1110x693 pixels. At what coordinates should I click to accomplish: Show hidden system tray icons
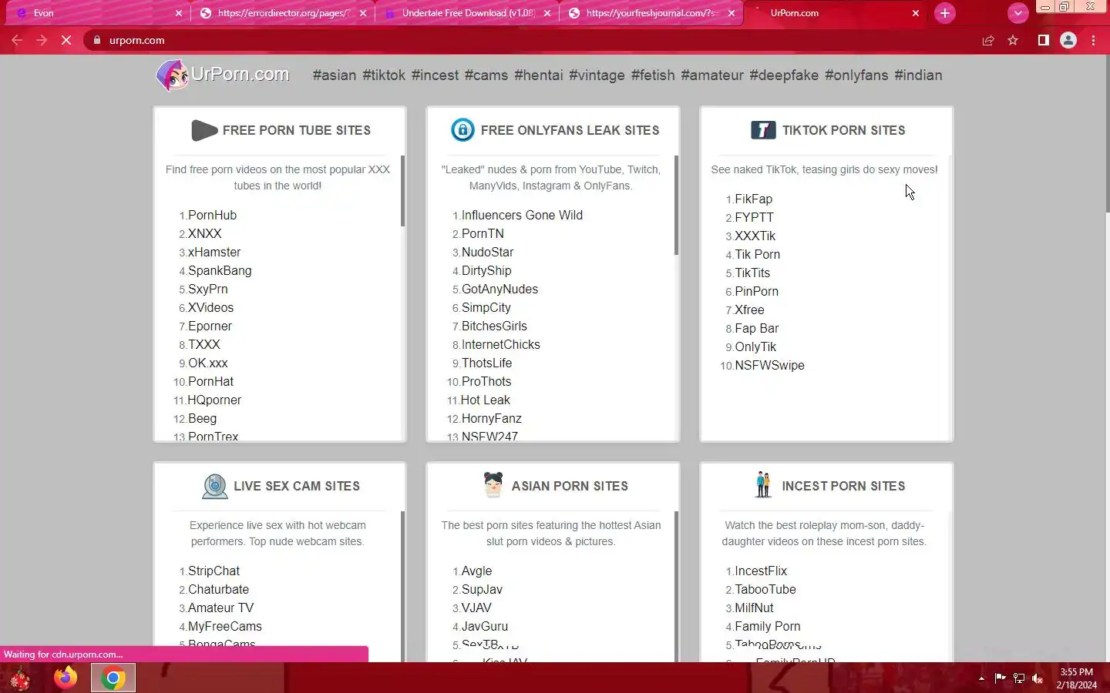[981, 678]
